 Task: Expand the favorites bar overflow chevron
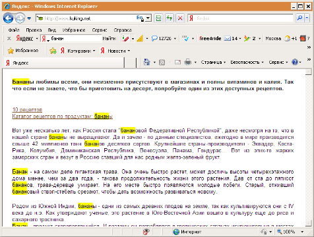coord(309,47)
